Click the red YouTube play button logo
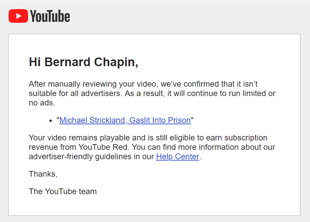The height and width of the screenshot is (222, 310). pos(18,16)
